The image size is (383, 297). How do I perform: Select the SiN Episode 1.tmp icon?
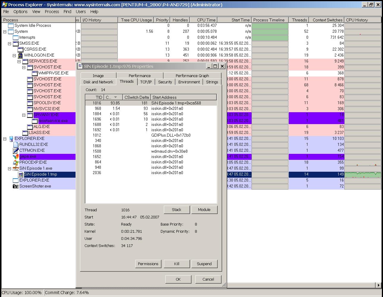point(21,174)
